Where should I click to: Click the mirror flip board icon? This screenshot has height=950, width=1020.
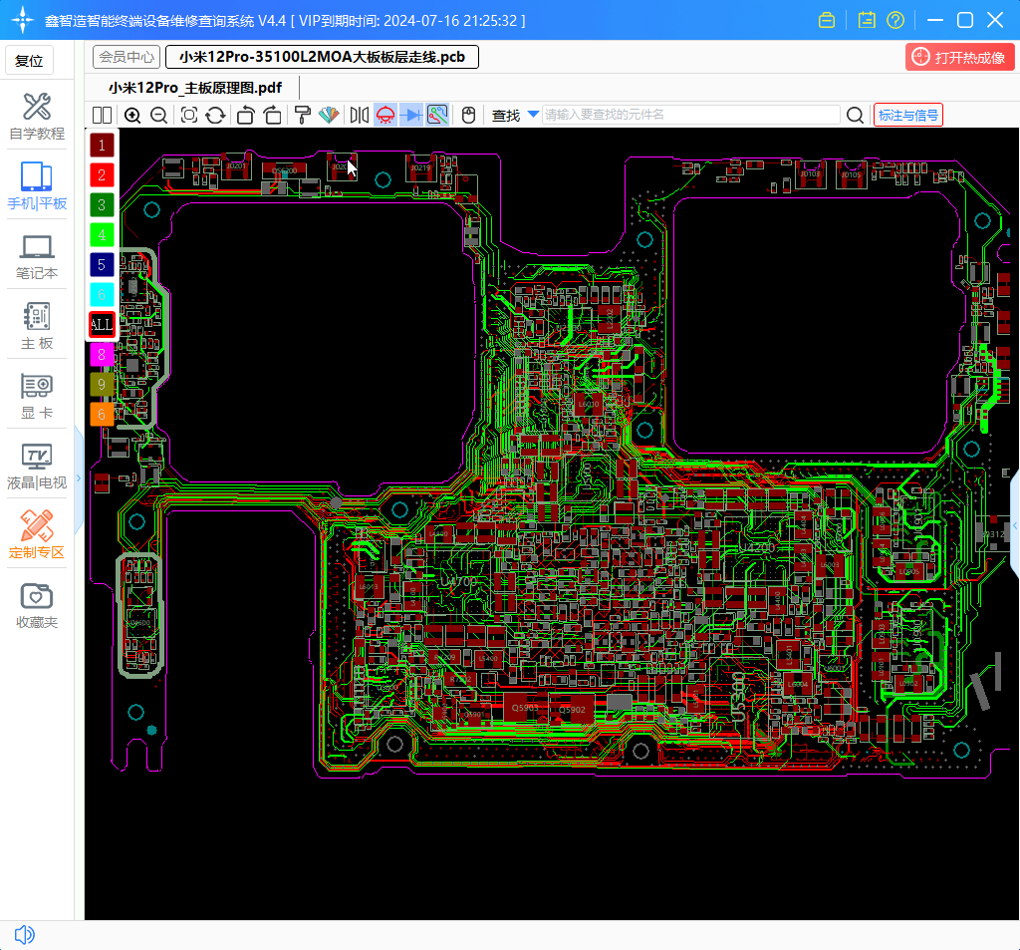(360, 116)
